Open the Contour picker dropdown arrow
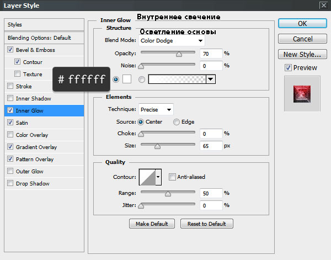Image resolution: width=331 pixels, height=260 pixels. pos(158,177)
